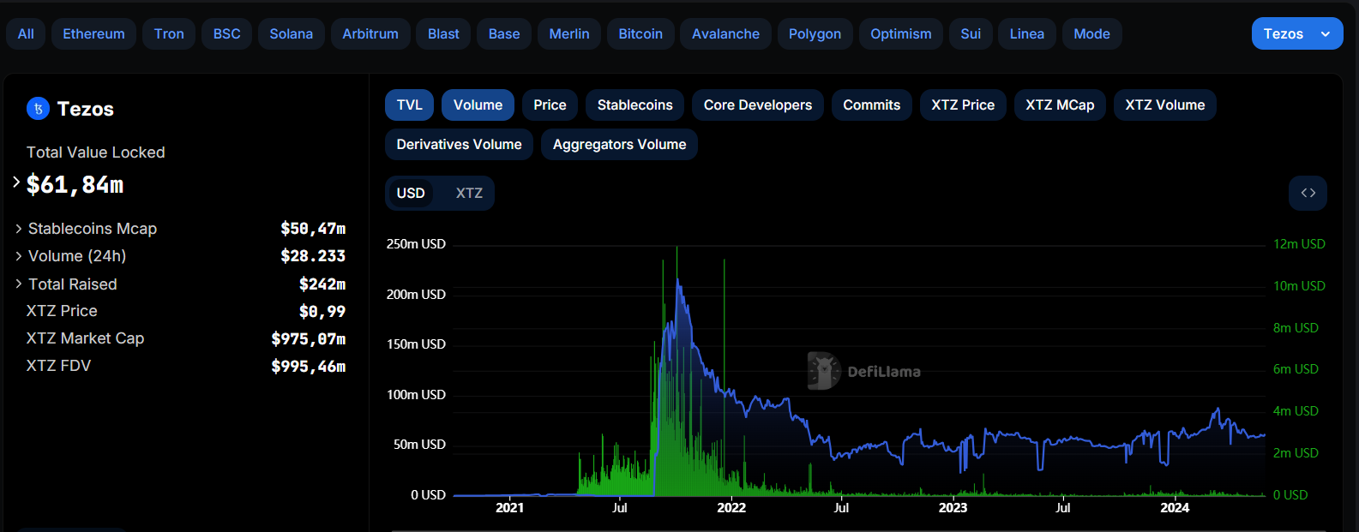The image size is (1359, 532).
Task: Open the Base chain link
Action: tap(504, 33)
